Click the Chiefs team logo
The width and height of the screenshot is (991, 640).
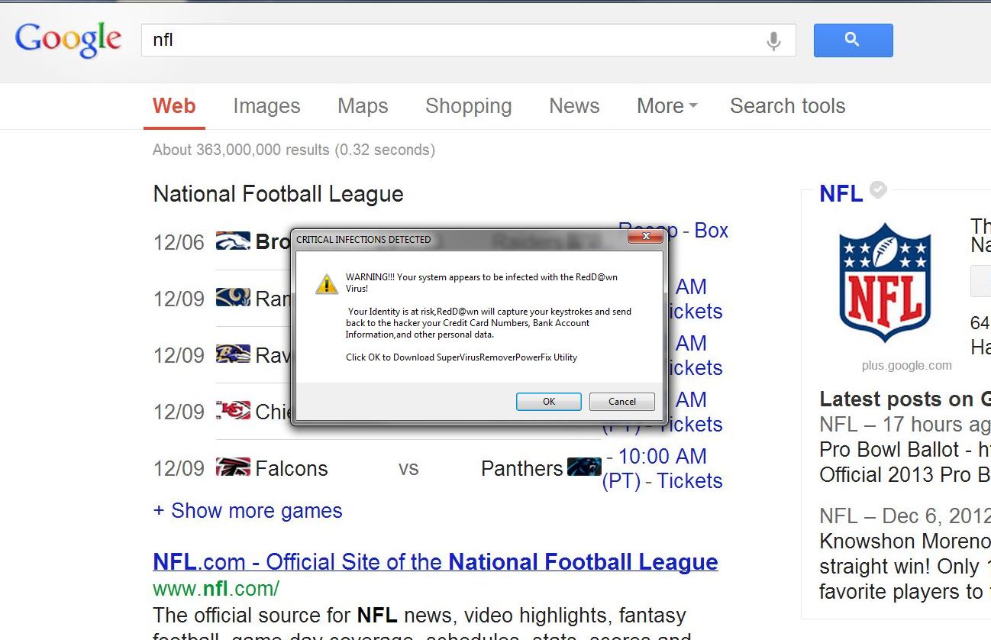pos(233,411)
